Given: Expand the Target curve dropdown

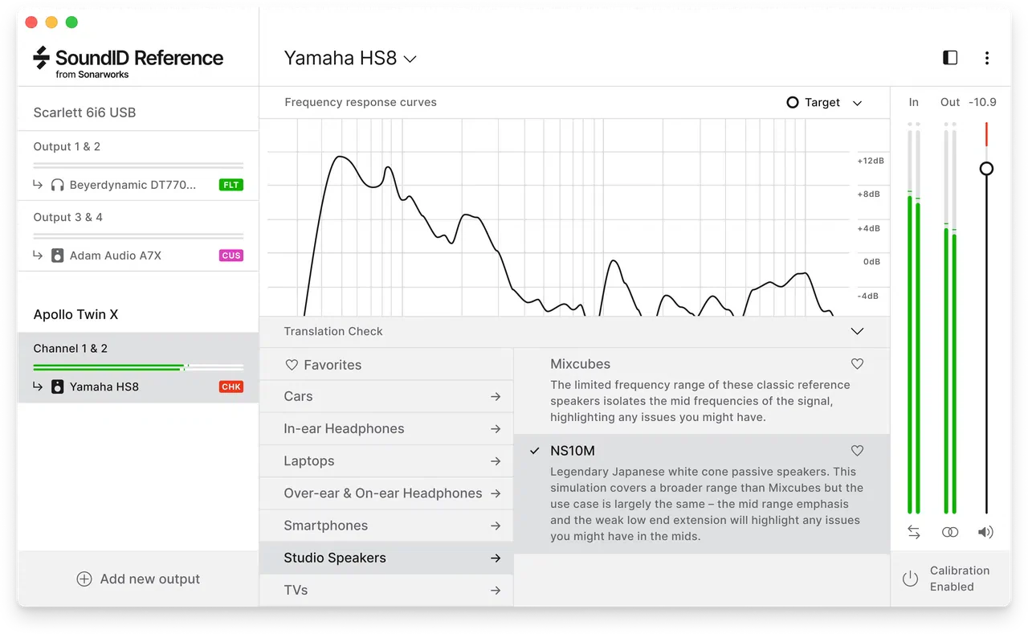Looking at the screenshot, I should 824,103.
